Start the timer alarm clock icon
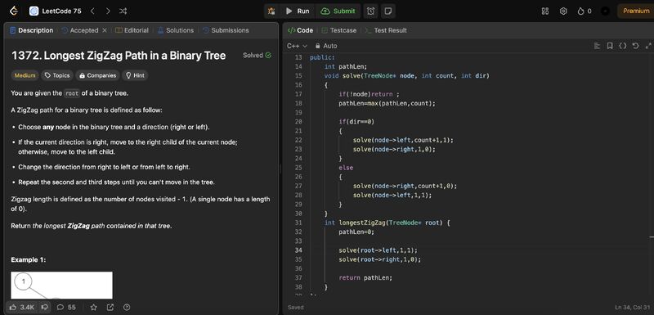This screenshot has width=654, height=315. 371,11
